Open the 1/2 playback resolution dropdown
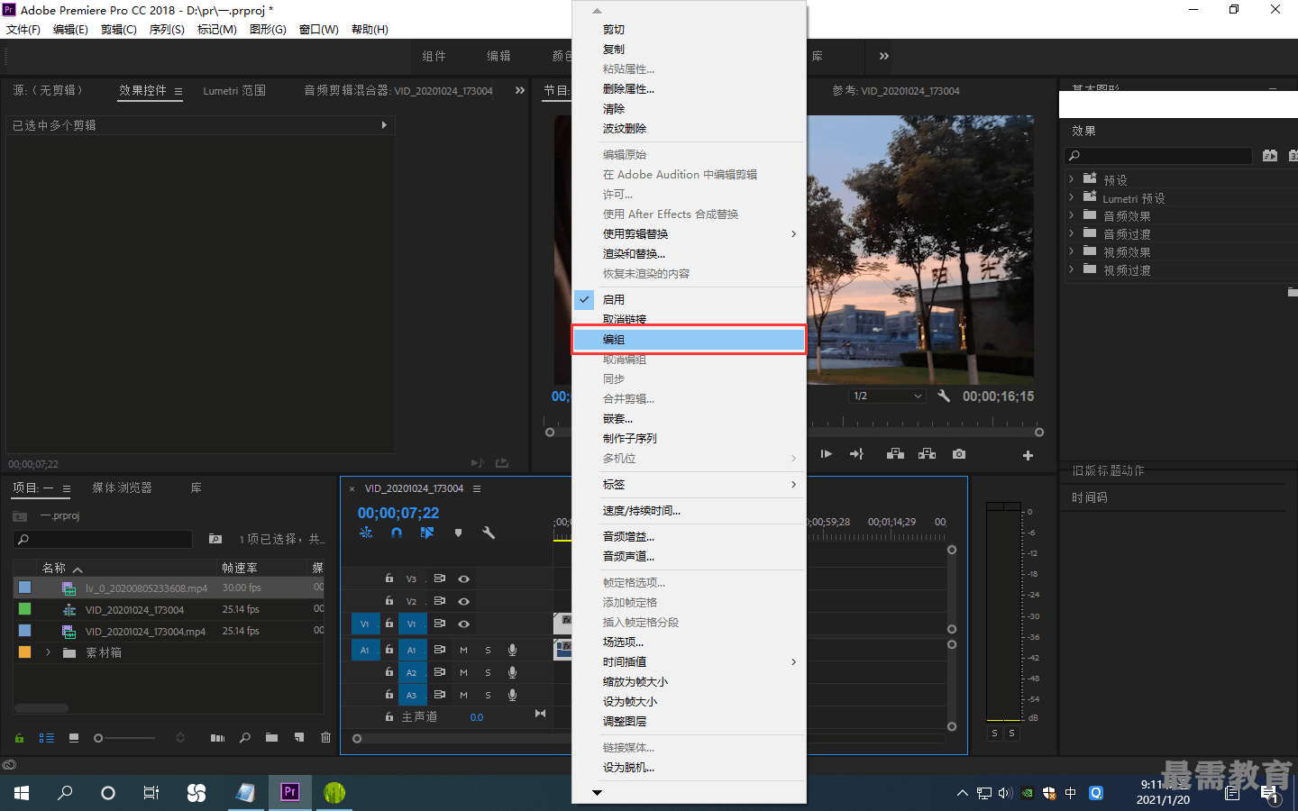Viewport: 1298px width, 811px height. click(x=887, y=396)
